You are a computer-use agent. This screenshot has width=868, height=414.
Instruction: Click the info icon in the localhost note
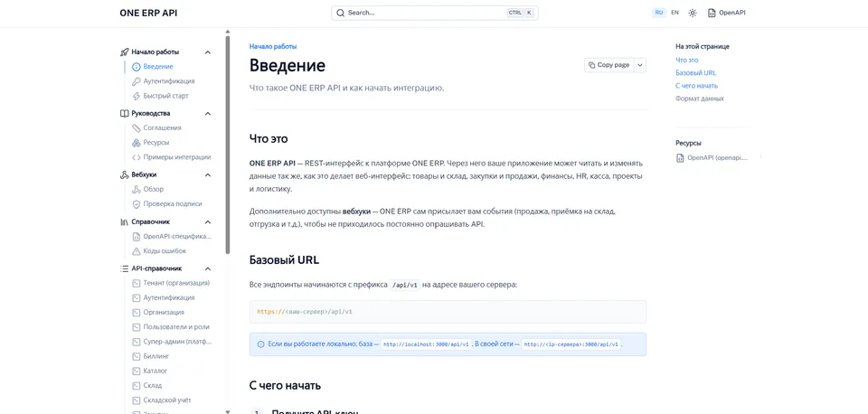[260, 344]
